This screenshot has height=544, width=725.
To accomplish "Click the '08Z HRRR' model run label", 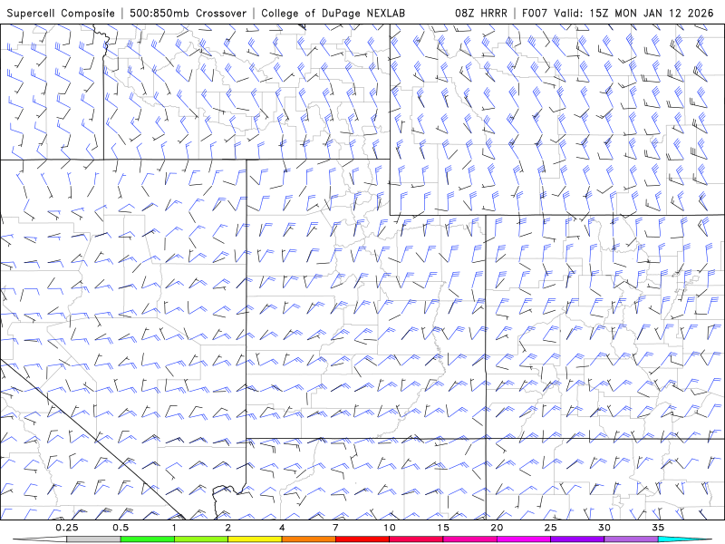I will click(x=481, y=13).
